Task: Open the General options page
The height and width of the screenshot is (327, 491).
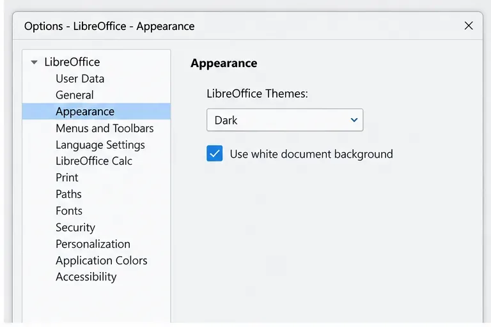Action: pos(75,95)
